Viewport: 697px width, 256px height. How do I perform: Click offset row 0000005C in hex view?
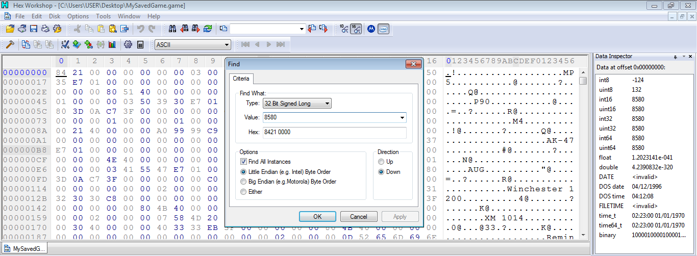point(26,111)
